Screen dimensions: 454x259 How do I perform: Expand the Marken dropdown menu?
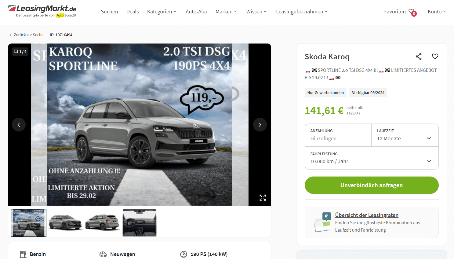226,12
